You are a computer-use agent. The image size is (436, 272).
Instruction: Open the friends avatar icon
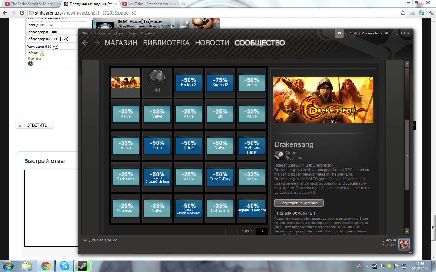pos(404,244)
